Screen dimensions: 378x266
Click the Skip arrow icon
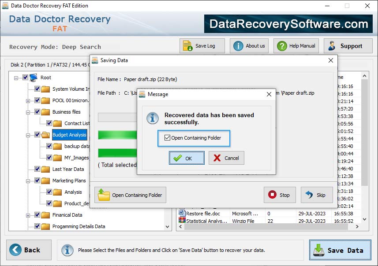pos(308,194)
